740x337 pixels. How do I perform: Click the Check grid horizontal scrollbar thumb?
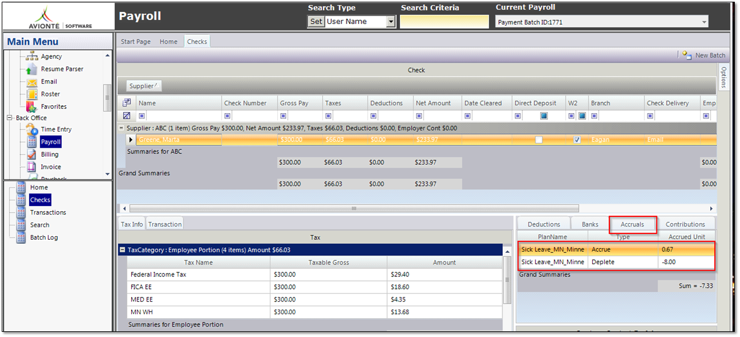pos(354,208)
